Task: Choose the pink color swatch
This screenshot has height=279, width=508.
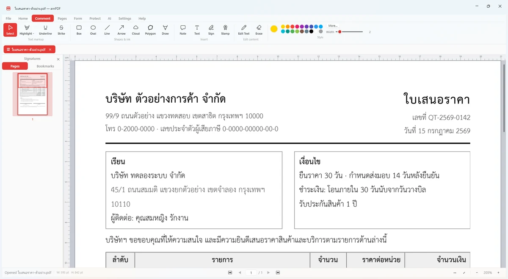Action: point(297,27)
